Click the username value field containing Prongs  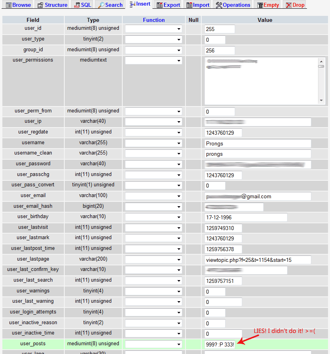(x=257, y=143)
